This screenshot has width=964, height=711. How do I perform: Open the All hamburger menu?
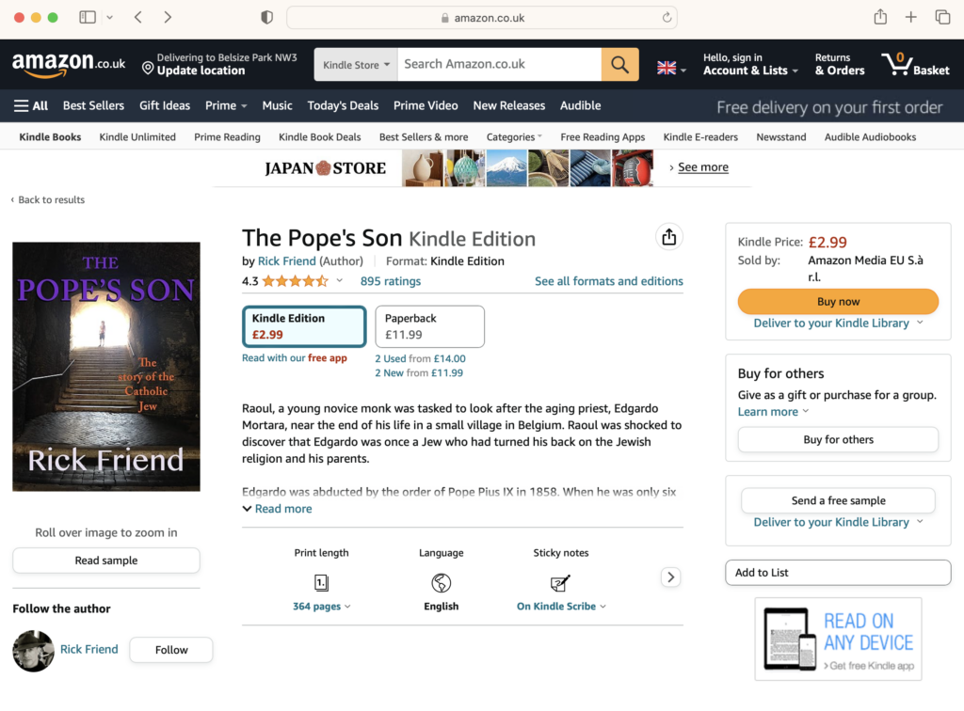click(x=31, y=105)
